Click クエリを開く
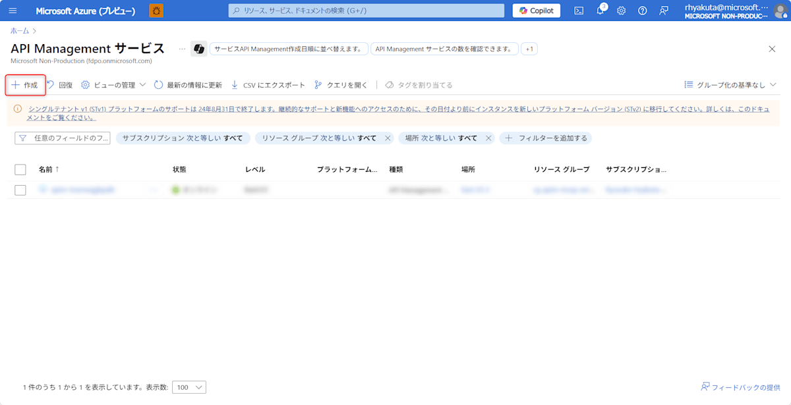791x405 pixels. click(x=341, y=85)
